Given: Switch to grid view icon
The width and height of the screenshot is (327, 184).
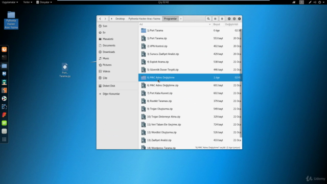Looking at the screenshot, I should click(215, 19).
